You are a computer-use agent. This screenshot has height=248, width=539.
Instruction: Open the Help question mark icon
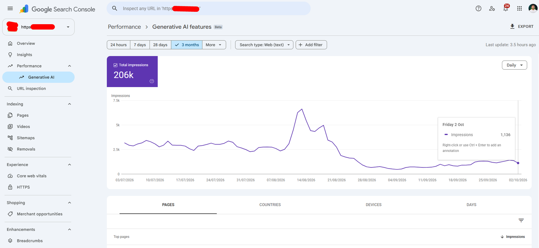(478, 8)
